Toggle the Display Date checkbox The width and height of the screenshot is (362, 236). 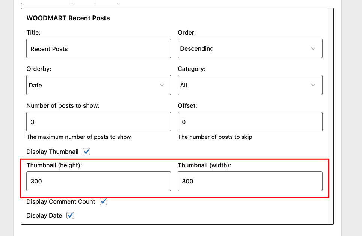[x=70, y=215]
